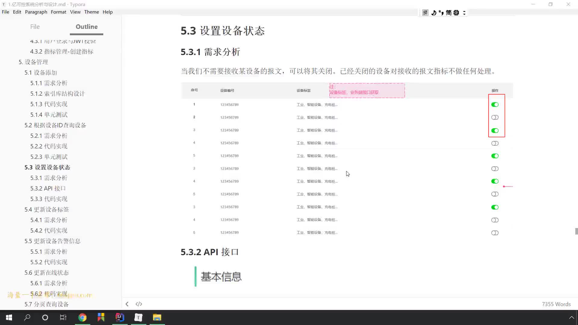Go to outline heading 5.4 更新设备标签
578x325 pixels.
[x=47, y=209]
